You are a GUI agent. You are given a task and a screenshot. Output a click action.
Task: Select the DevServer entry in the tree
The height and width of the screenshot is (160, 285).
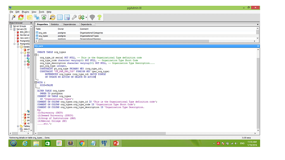pos(24,35)
